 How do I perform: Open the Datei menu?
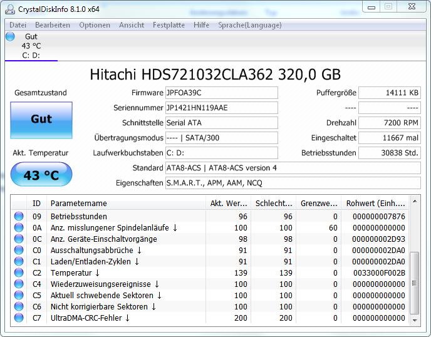(18, 25)
